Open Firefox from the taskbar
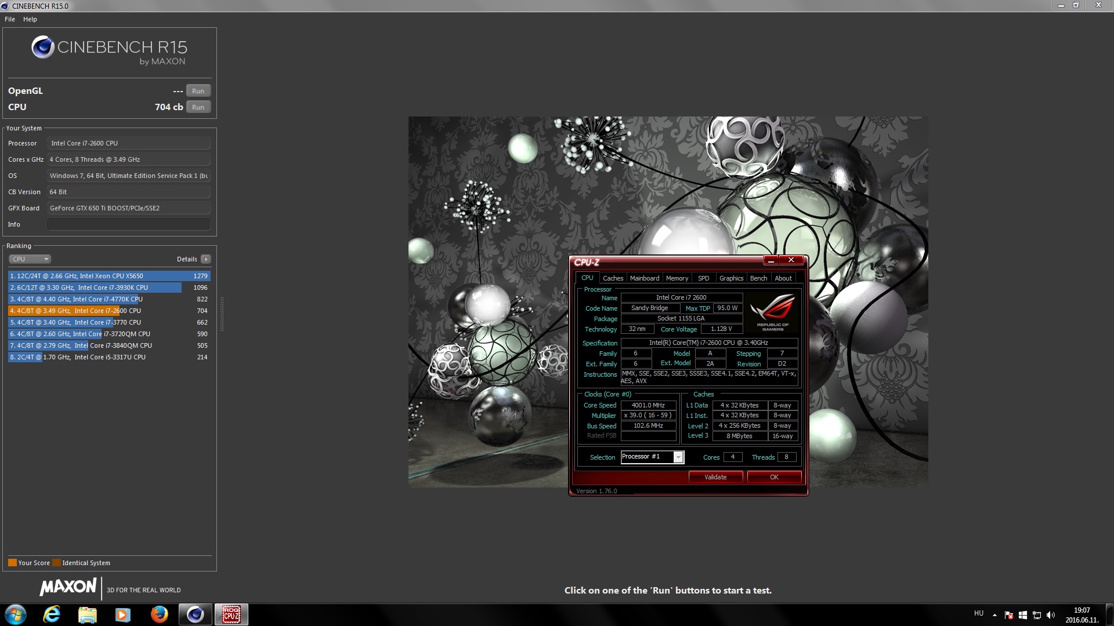This screenshot has height=626, width=1114. point(159,614)
